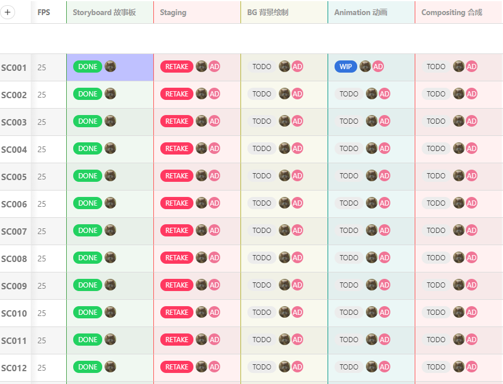
Task: Click the RETAKE badge in SC004 Staging
Action: coord(177,148)
